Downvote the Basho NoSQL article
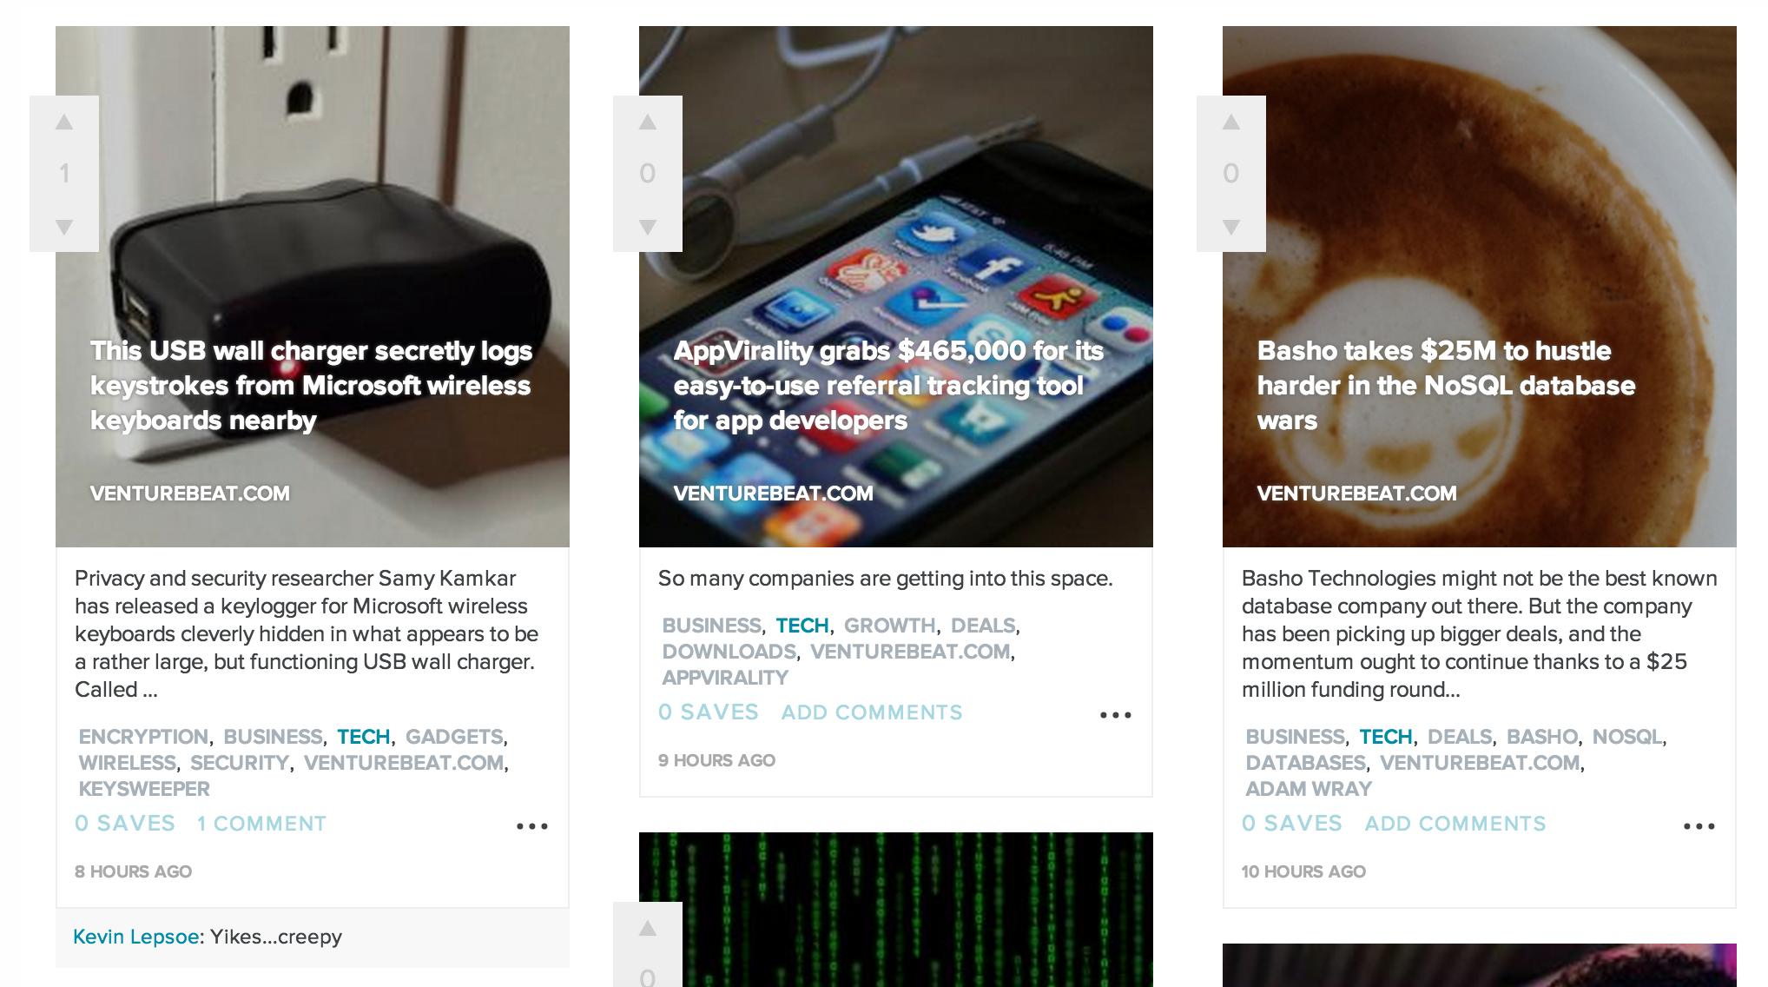This screenshot has height=987, width=1768. point(1231,228)
